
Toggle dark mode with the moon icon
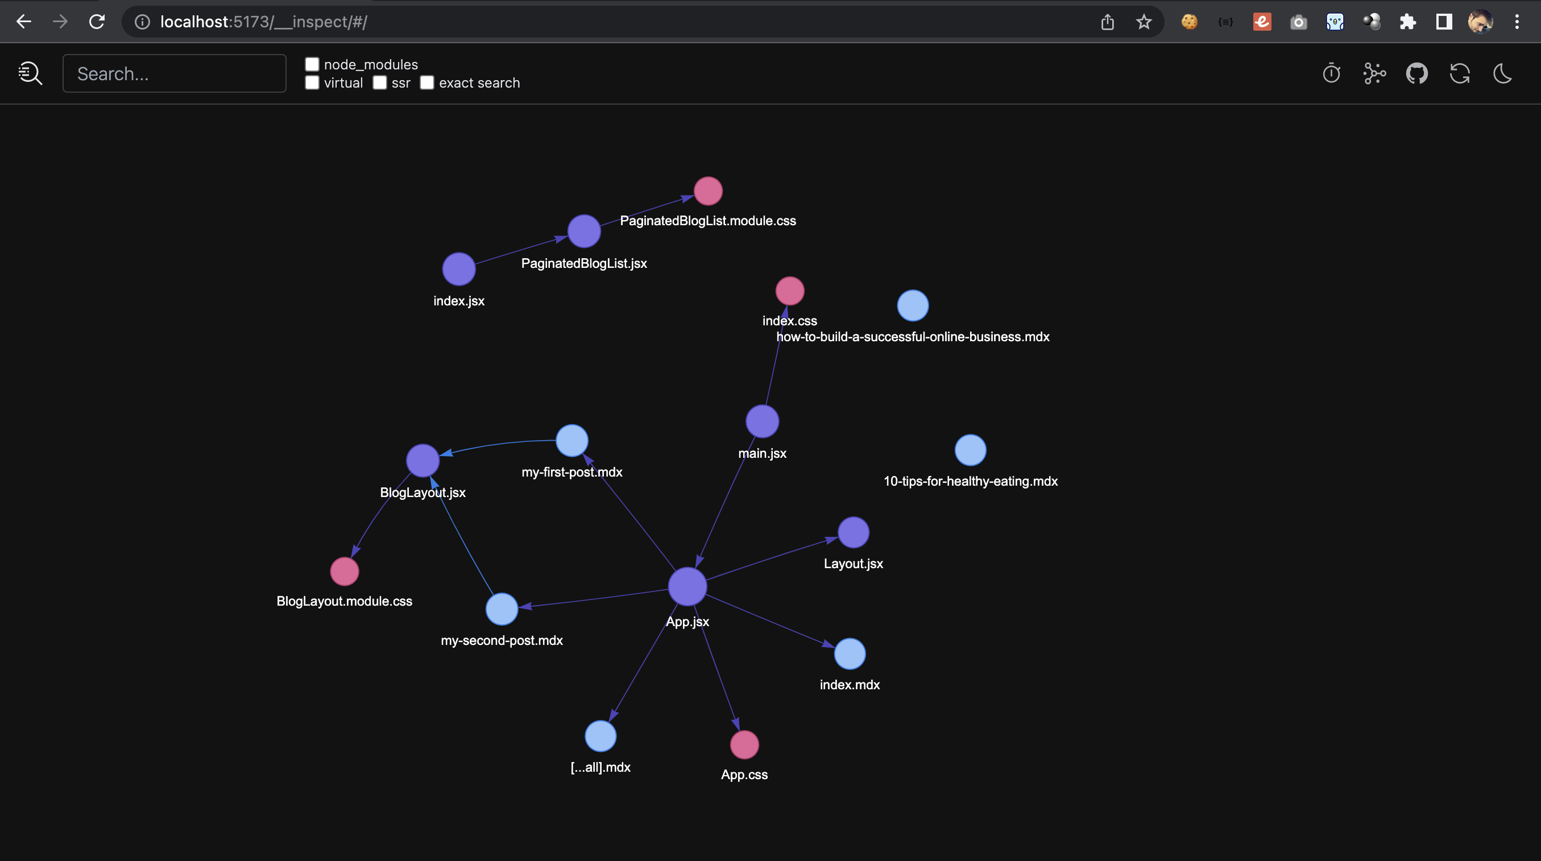pos(1502,73)
